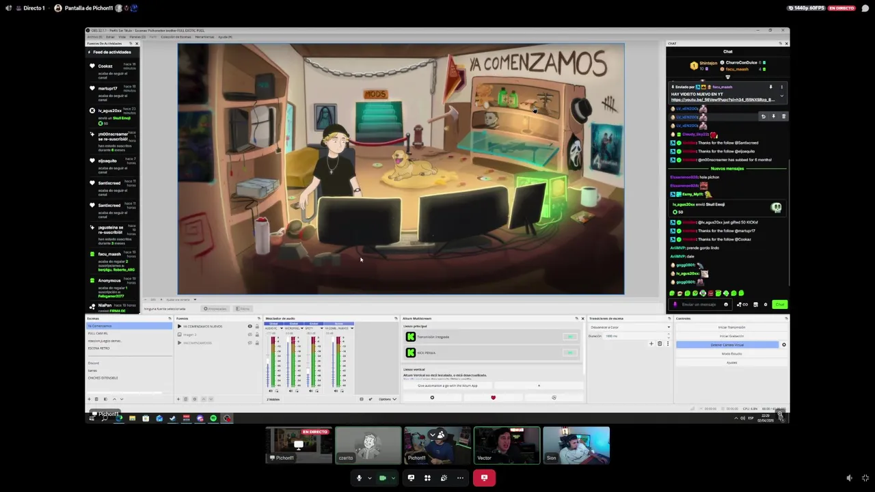Open Desvanecer a Color transition dropdown

coord(630,327)
